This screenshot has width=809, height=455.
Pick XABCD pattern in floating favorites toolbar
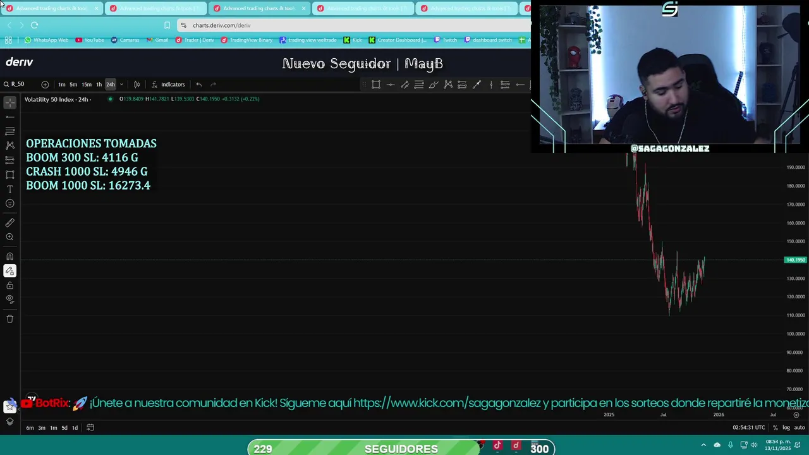coord(448,84)
